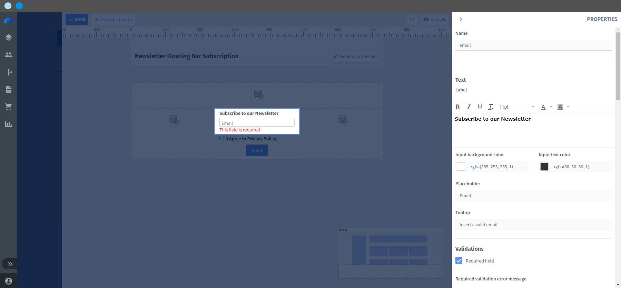Uncheck the Required field checkbox
Screen dimensions: 621x288
(x=459, y=260)
